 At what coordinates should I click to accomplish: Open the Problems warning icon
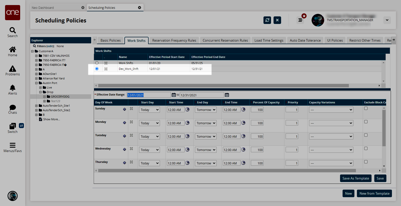(x=12, y=69)
